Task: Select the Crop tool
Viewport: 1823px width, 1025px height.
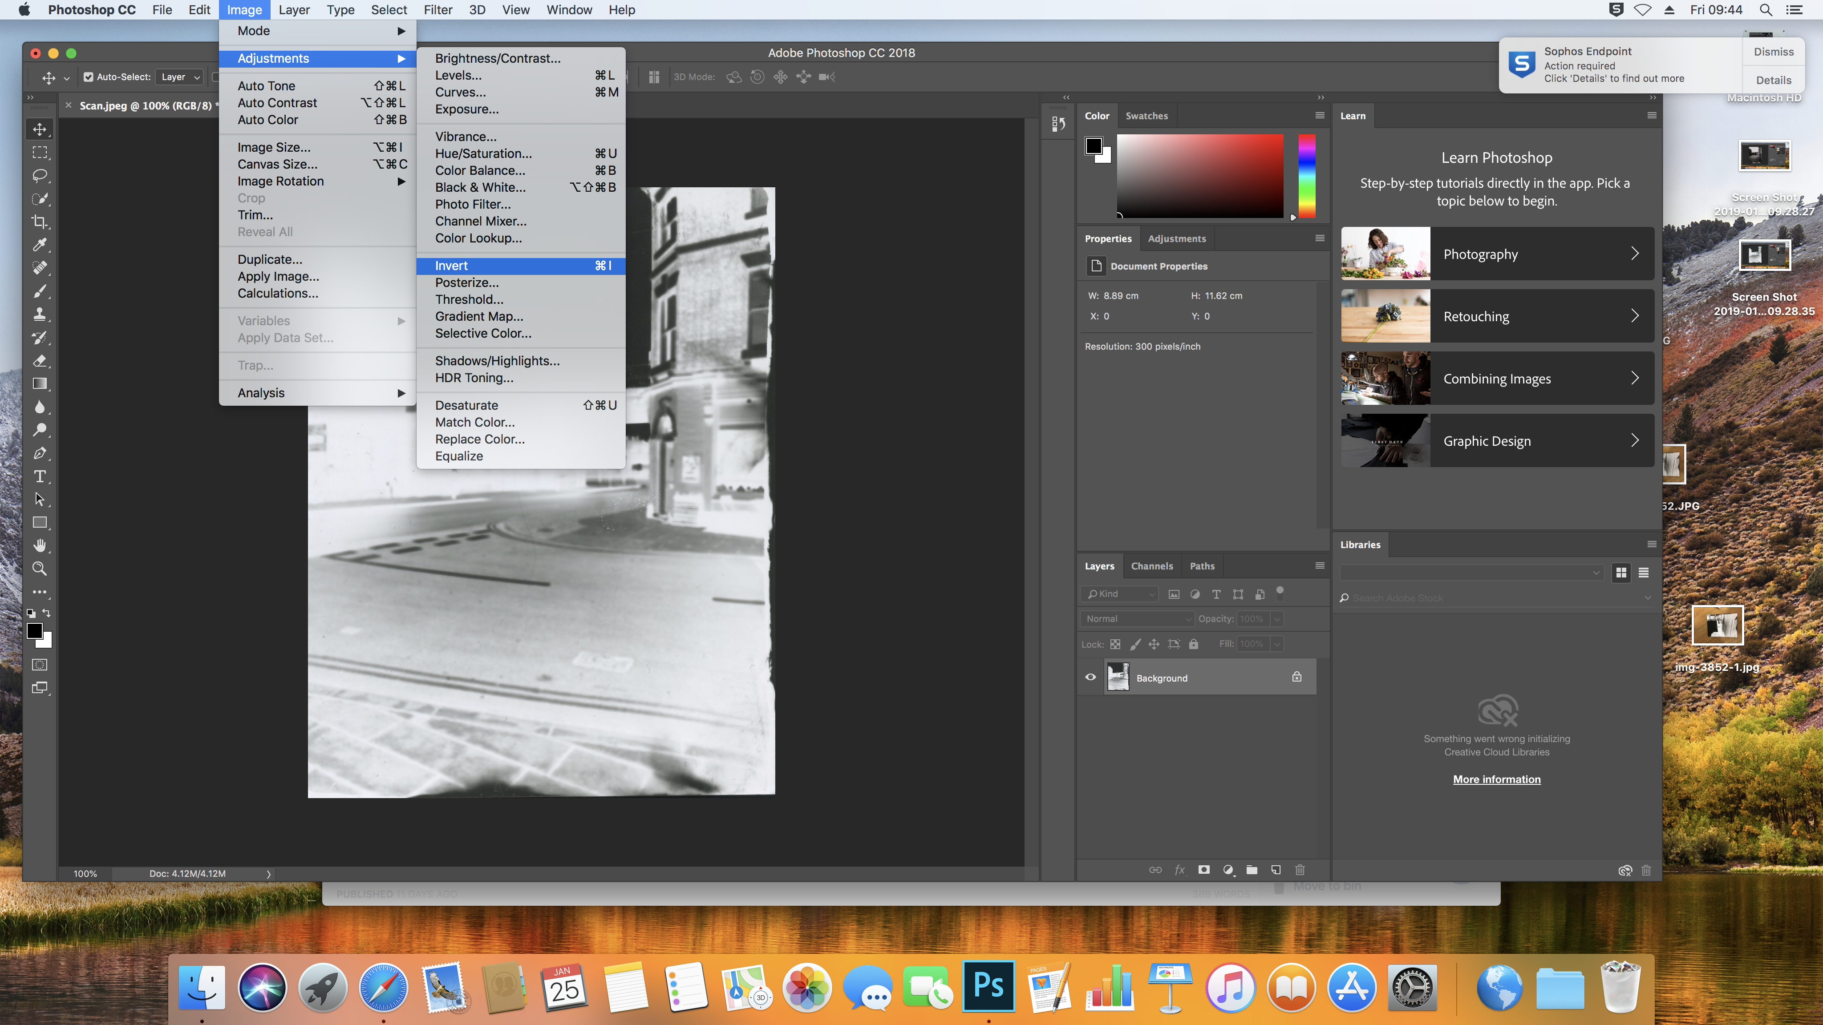Action: (40, 222)
